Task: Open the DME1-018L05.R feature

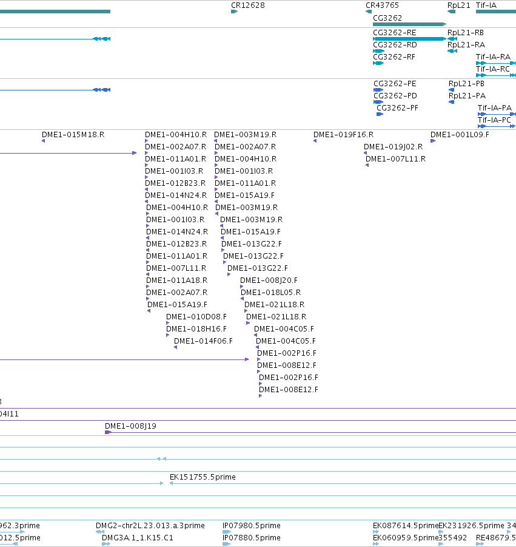Action: coord(270,293)
